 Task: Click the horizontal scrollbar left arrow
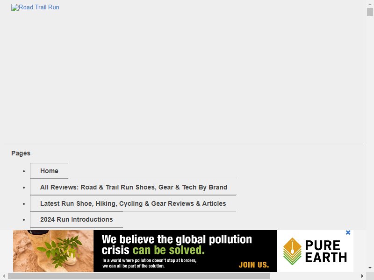tap(4, 276)
